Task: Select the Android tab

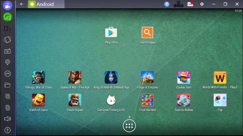Action: 46,4
